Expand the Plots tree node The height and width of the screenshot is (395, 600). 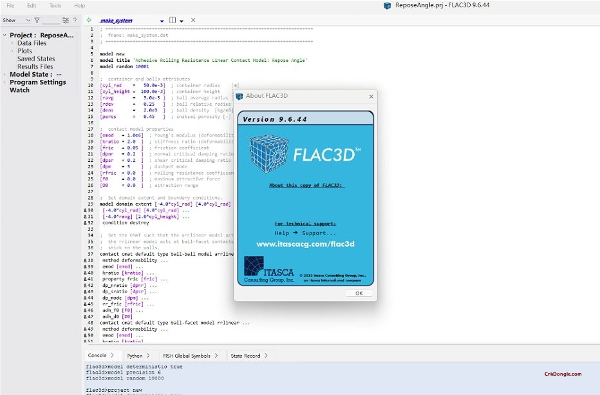pos(12,50)
